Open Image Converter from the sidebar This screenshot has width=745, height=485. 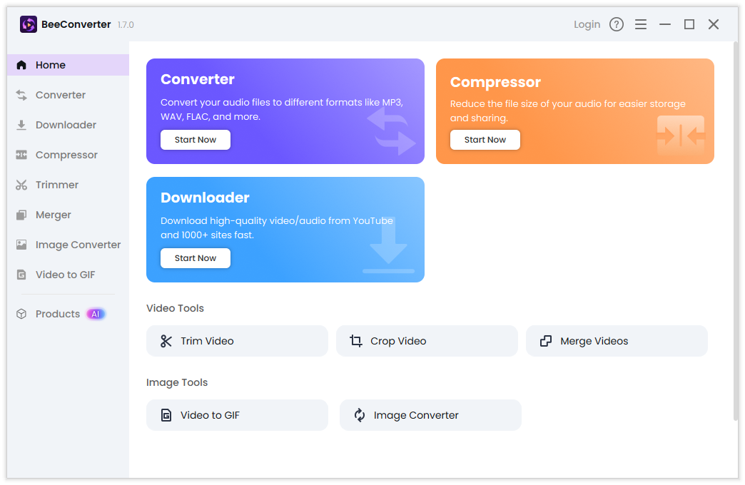tap(22, 245)
